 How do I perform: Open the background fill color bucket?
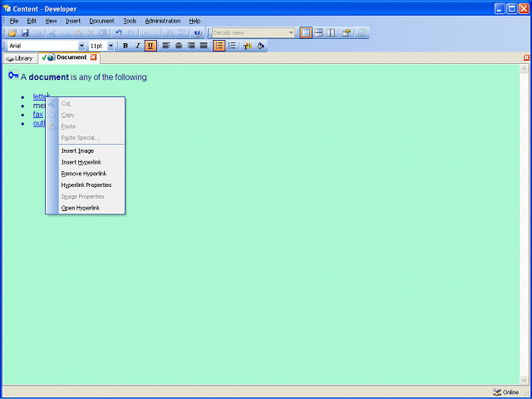point(260,46)
